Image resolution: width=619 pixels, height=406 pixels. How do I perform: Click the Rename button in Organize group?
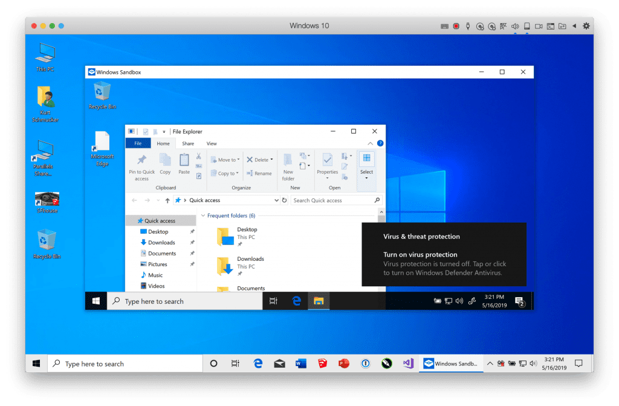coord(259,173)
